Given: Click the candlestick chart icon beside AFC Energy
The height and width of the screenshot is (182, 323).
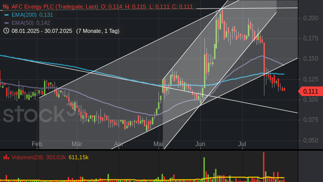Looking at the screenshot, I should click(6, 7).
